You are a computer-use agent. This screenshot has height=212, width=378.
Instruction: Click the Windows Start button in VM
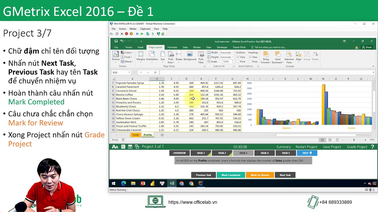pyautogui.click(x=113, y=183)
